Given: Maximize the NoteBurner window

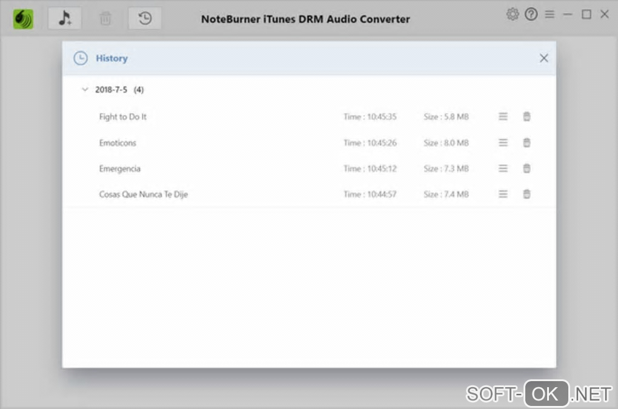Looking at the screenshot, I should [586, 15].
